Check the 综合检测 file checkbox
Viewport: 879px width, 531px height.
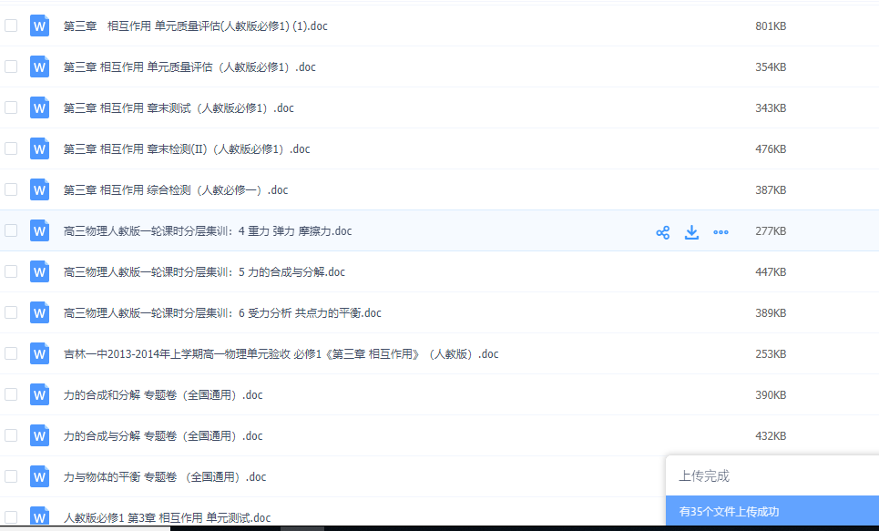point(11,189)
